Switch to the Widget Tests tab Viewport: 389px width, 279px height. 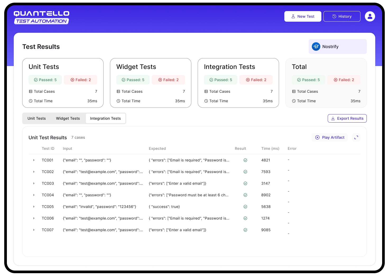click(68, 118)
